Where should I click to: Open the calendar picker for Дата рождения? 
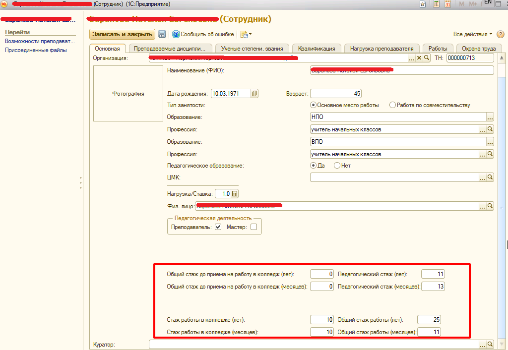click(x=254, y=93)
